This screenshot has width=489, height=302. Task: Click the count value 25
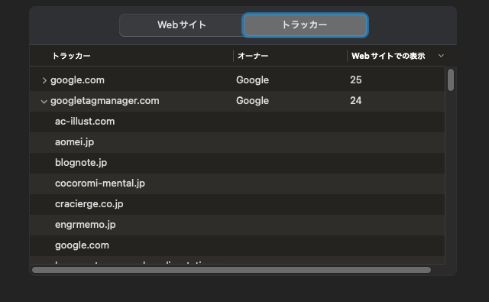[x=356, y=80]
